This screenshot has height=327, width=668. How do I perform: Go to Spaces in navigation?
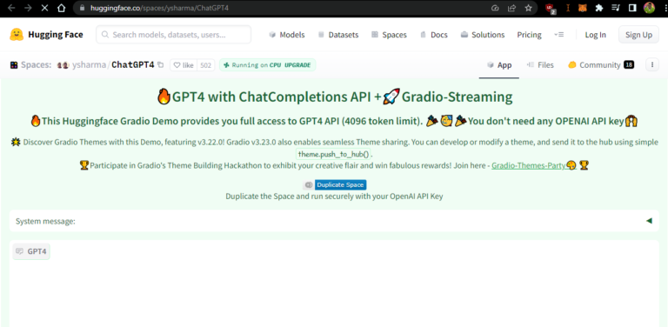(x=389, y=35)
